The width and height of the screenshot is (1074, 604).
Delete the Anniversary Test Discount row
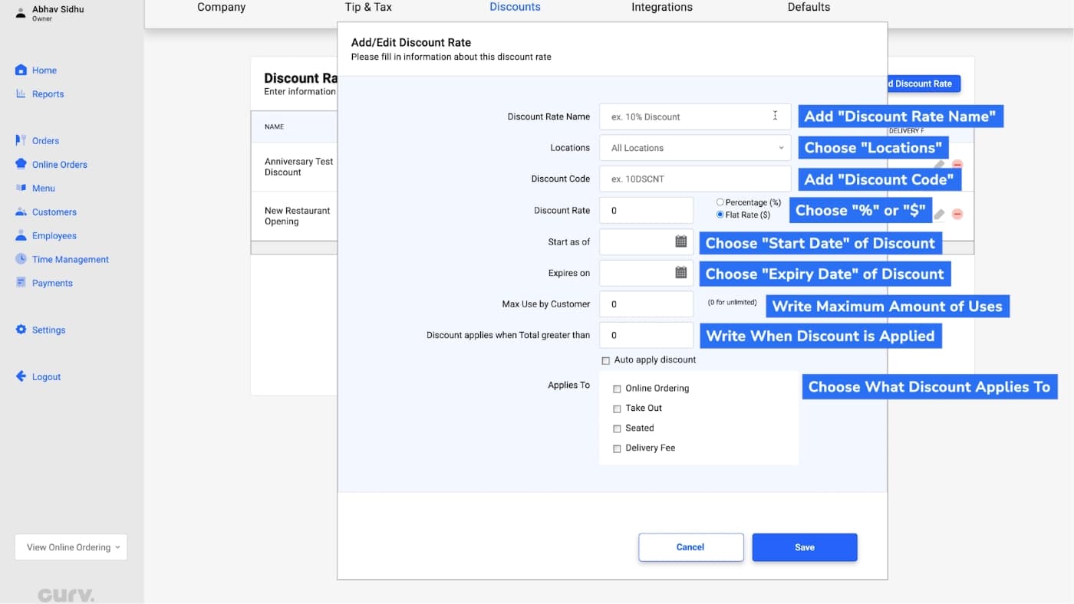(957, 164)
